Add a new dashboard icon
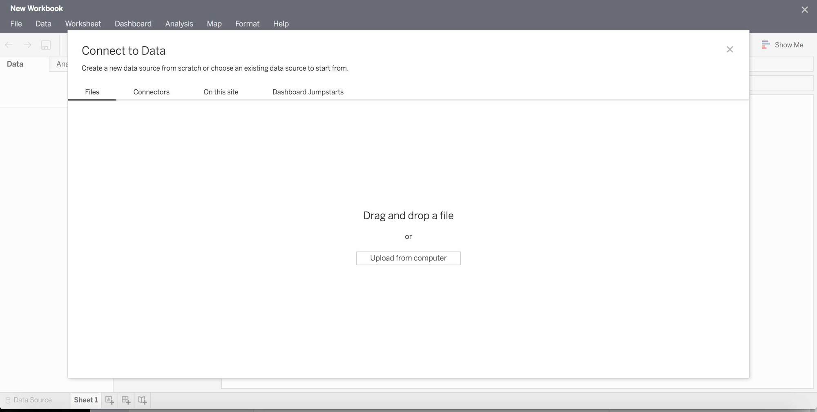The height and width of the screenshot is (412, 817). click(x=126, y=400)
